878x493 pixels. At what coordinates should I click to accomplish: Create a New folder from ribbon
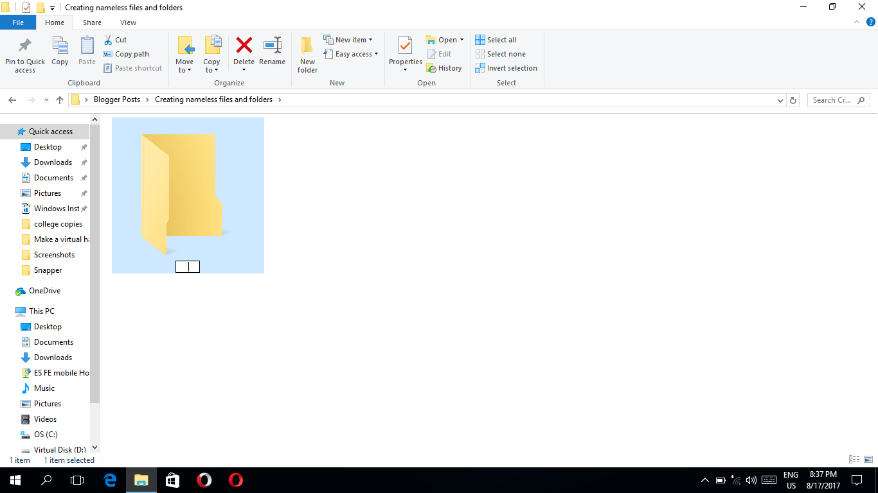[307, 54]
